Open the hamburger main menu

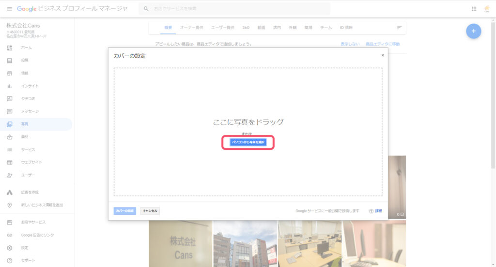click(x=9, y=9)
